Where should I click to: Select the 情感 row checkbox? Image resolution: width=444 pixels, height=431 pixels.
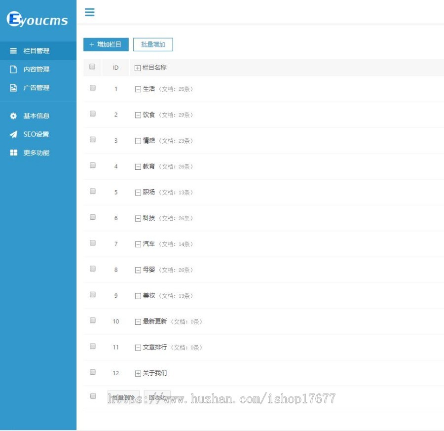[93, 139]
